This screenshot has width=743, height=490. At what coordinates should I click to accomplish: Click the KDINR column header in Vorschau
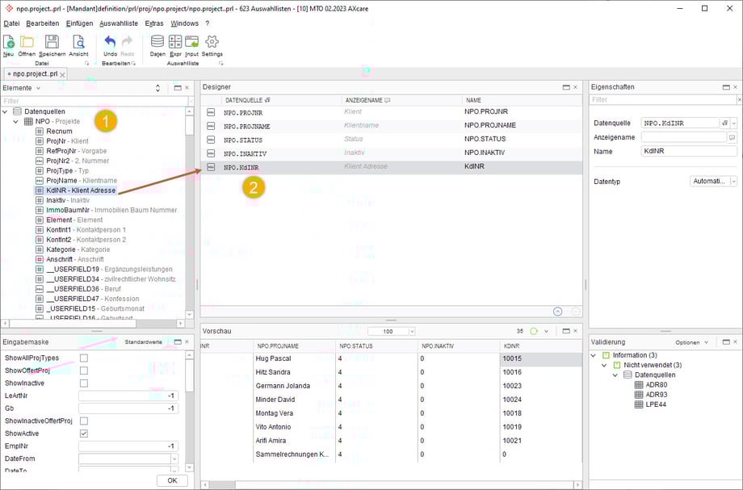point(540,346)
